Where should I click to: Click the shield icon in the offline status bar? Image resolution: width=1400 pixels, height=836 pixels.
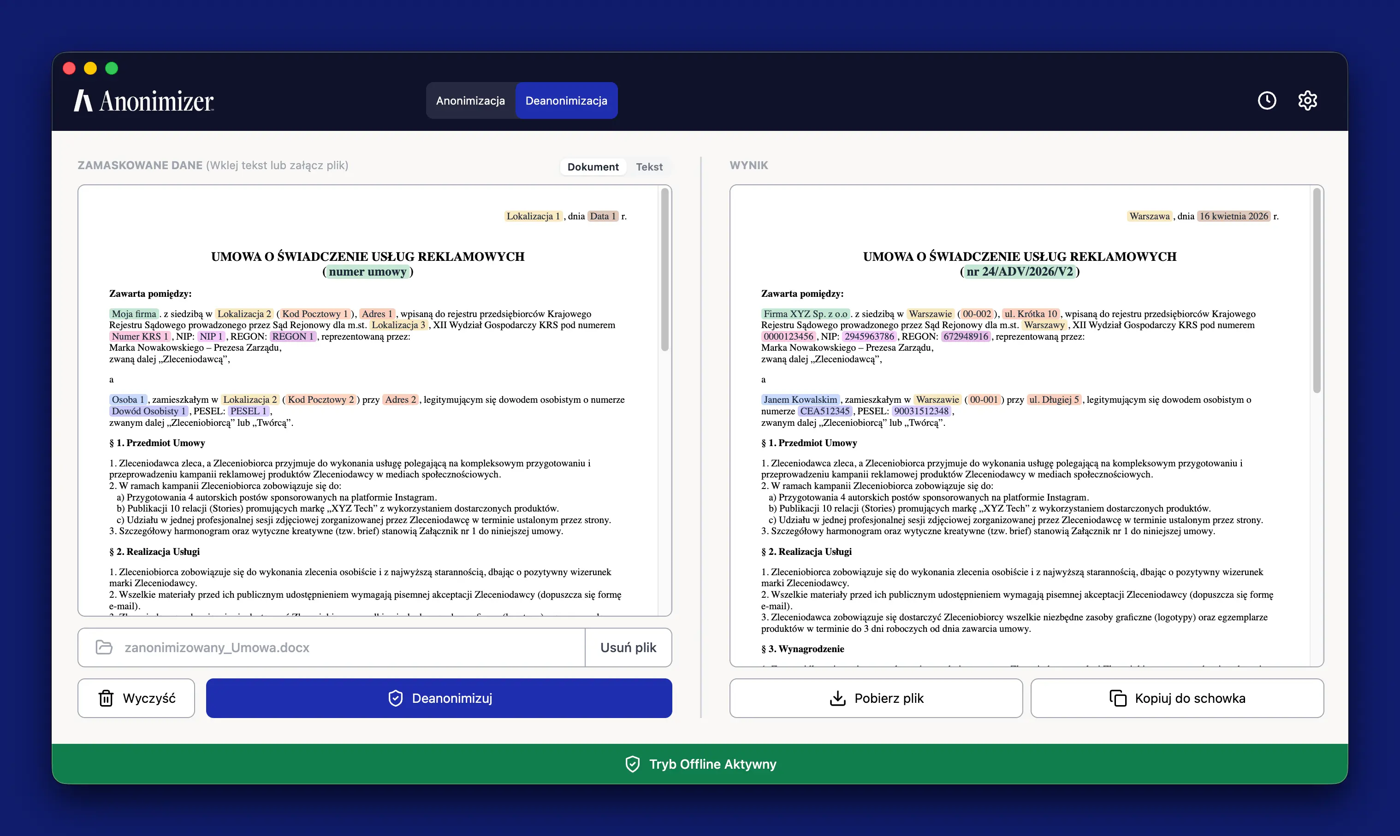coord(632,764)
